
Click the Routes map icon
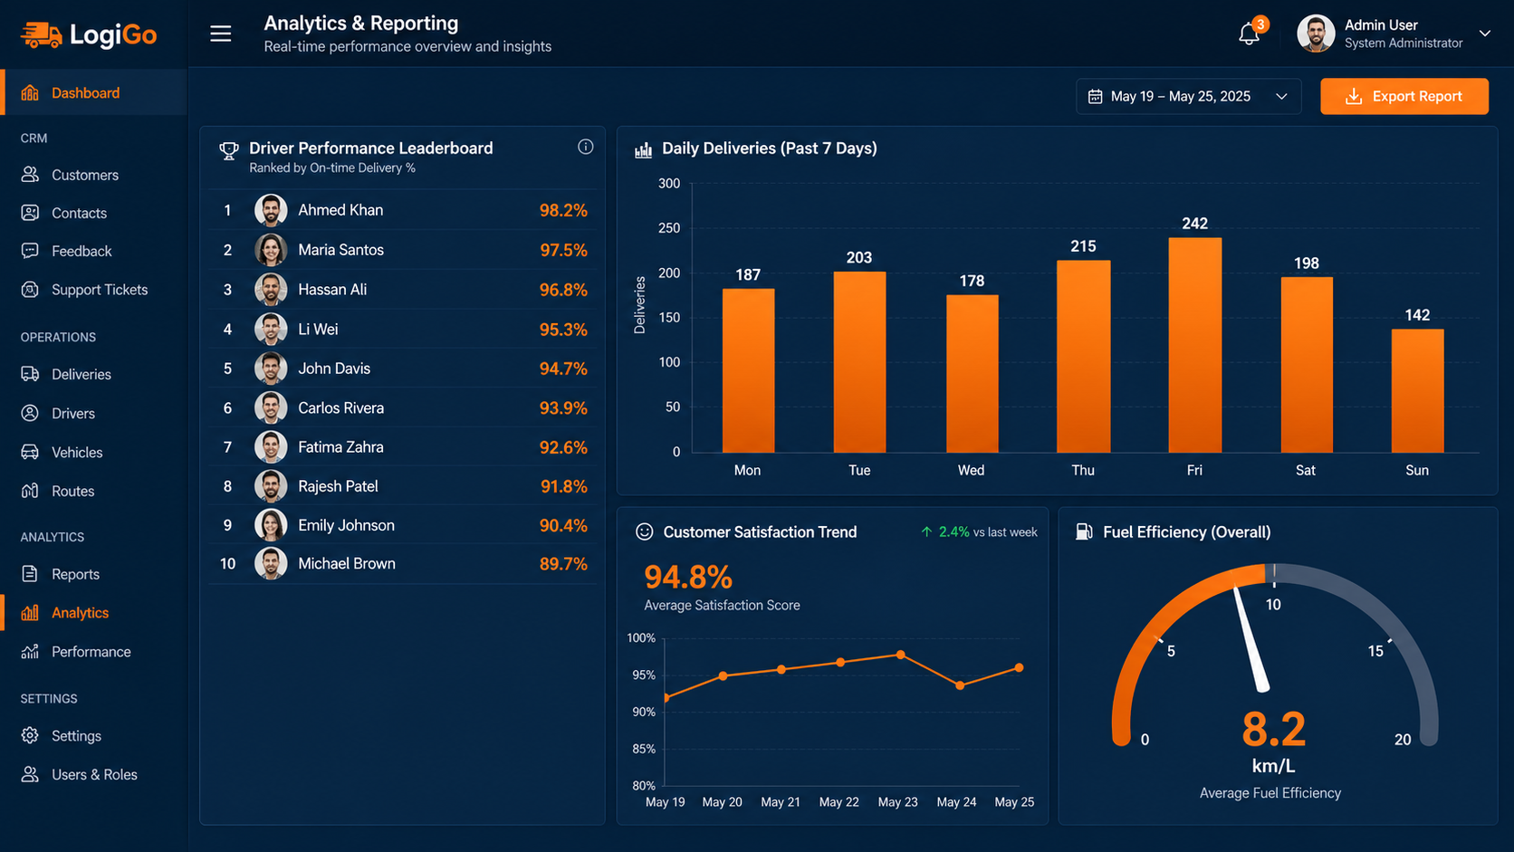[x=30, y=491]
